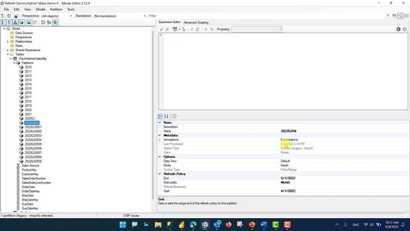The image size is (410, 231).
Task: Switch to the Advanced Scripting tab
Action: 196,22
